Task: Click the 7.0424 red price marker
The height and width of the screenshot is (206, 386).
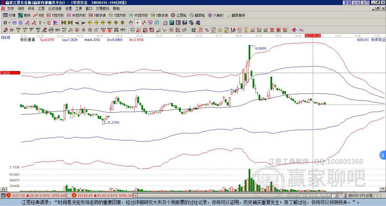Action: [x=10, y=73]
